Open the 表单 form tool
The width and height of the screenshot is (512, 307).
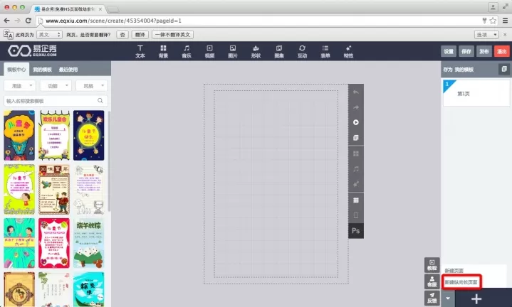325,52
